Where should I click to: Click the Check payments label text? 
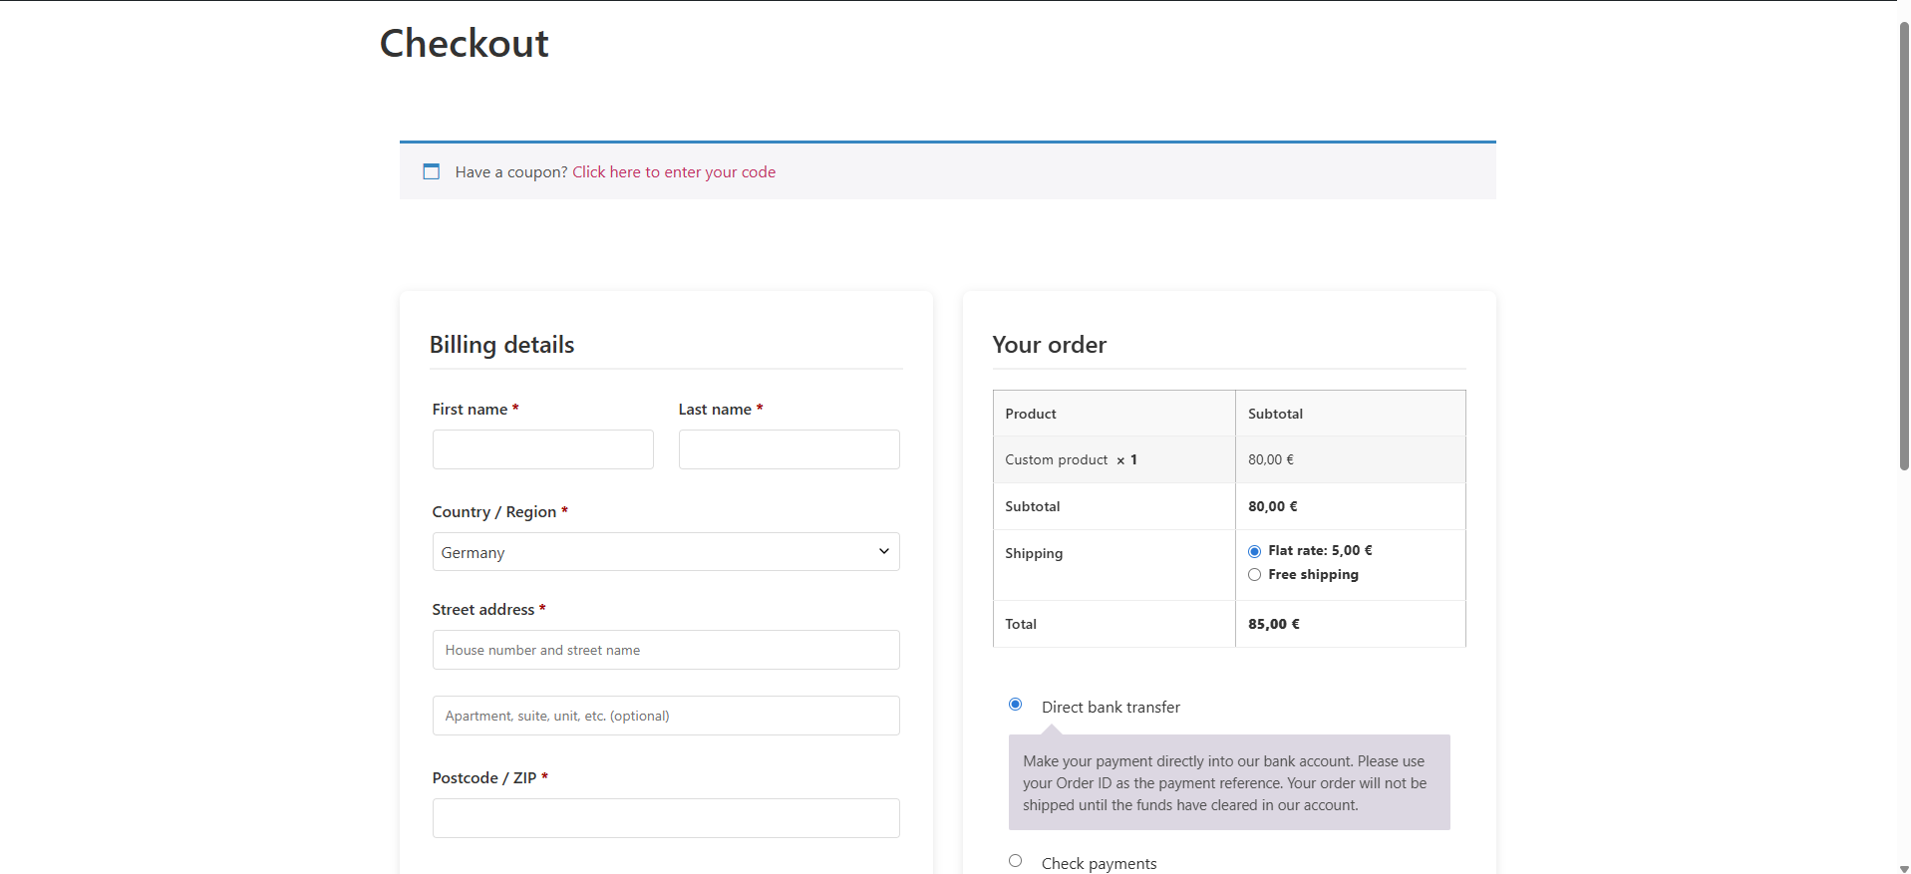tap(1099, 863)
